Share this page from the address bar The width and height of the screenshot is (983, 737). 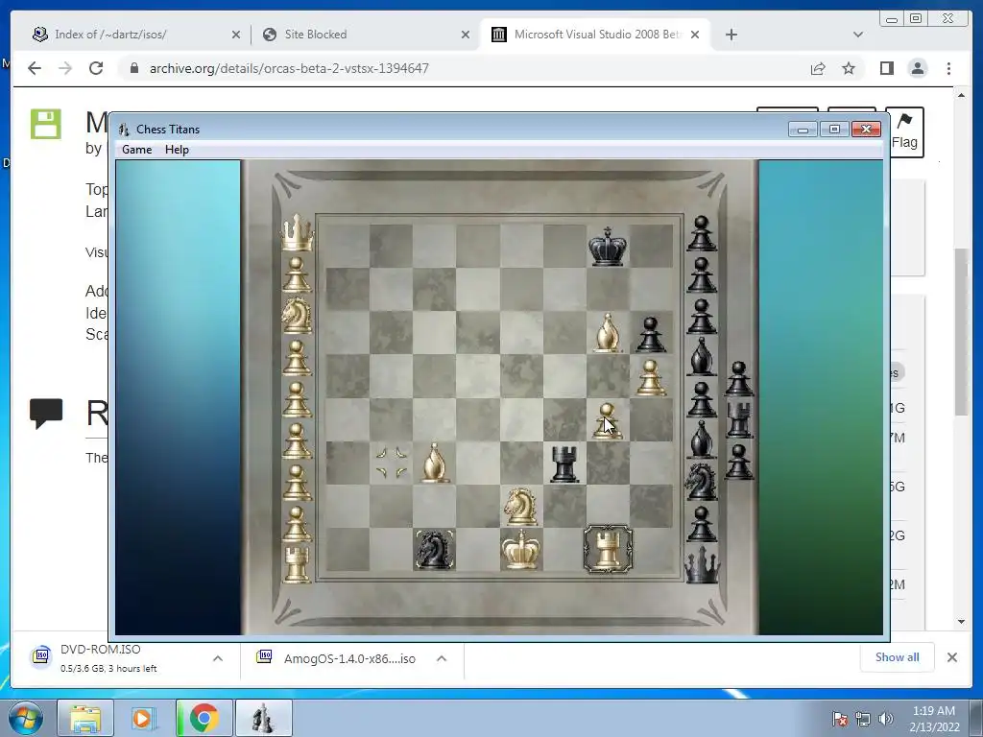[818, 68]
